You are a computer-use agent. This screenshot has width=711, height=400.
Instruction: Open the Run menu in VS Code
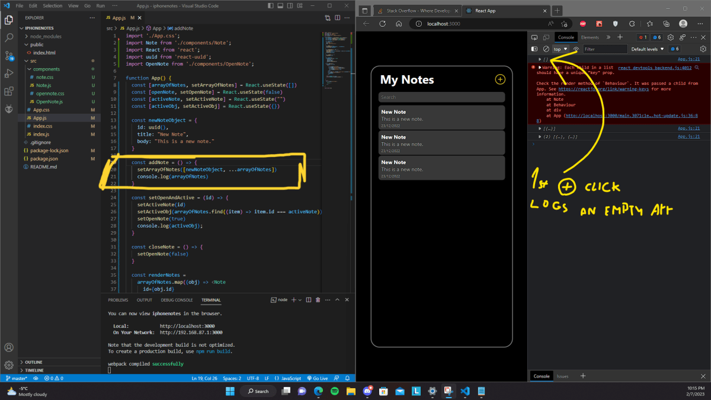100,5
